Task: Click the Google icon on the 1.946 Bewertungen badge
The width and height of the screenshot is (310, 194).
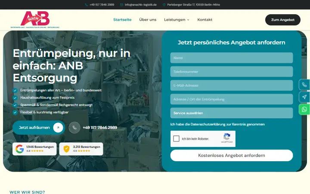Action: (20, 149)
